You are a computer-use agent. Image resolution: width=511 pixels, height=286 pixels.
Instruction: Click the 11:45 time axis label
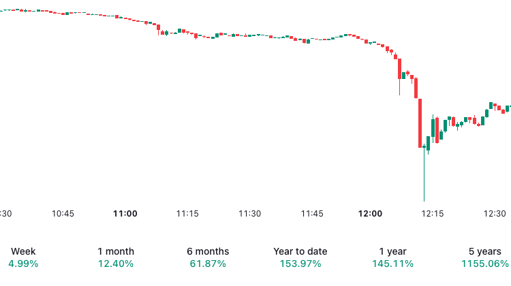click(x=312, y=213)
